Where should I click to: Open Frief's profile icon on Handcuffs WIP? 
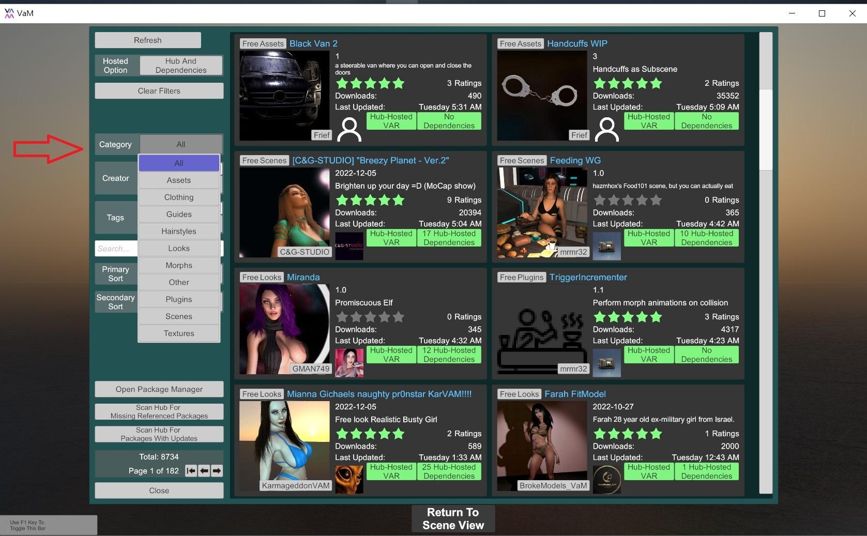pyautogui.click(x=606, y=129)
